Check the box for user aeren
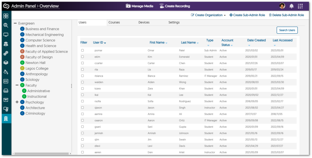312x158 pixels. (x=83, y=152)
